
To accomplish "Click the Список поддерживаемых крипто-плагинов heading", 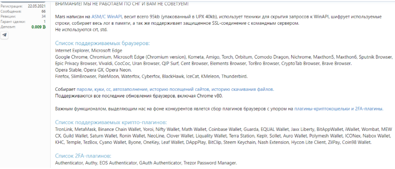I will pos(111,122).
